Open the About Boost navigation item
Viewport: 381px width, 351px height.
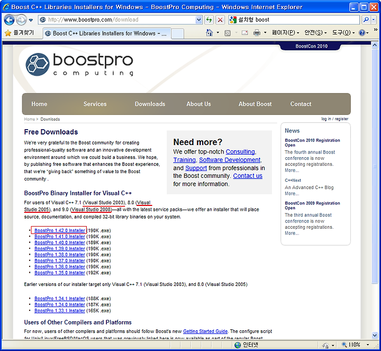(255, 104)
